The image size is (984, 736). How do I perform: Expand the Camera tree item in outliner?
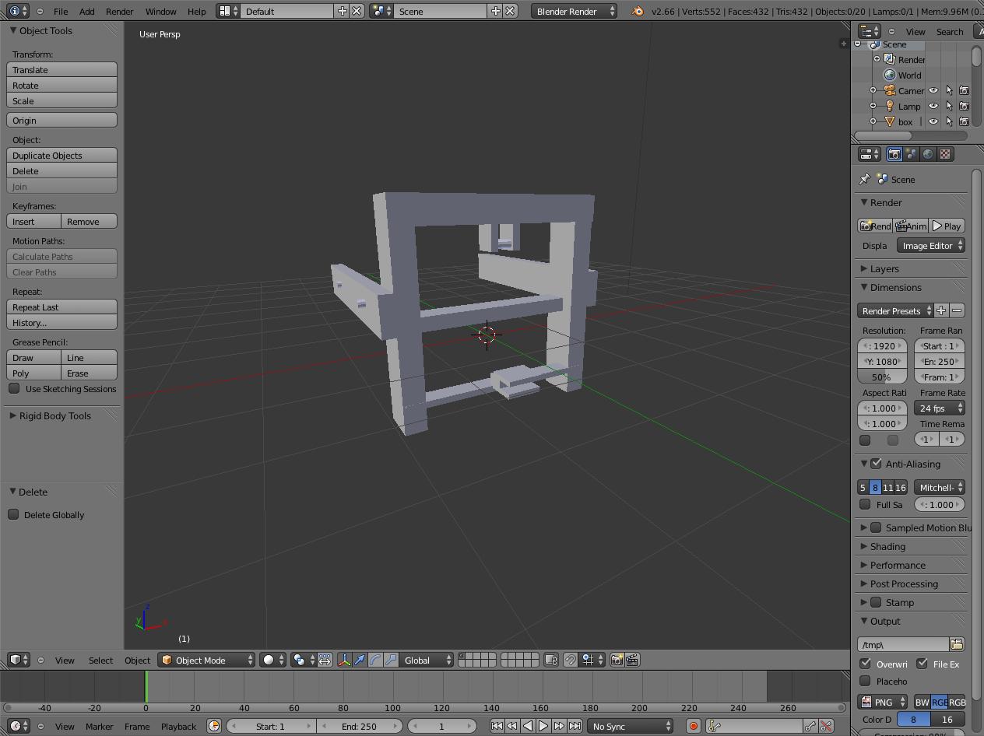[873, 90]
